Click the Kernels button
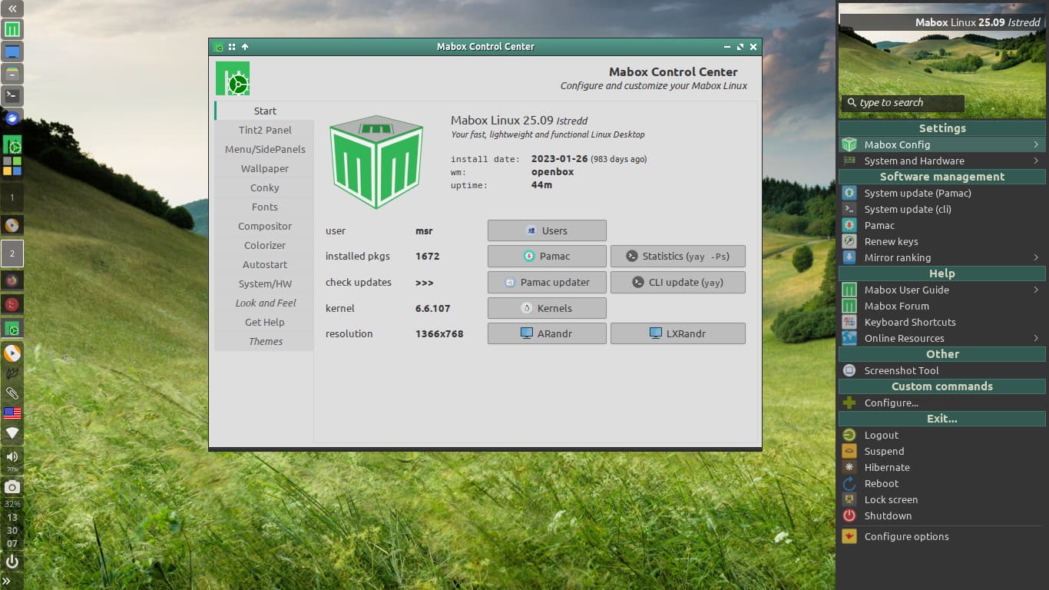This screenshot has width=1049, height=590. coord(547,308)
